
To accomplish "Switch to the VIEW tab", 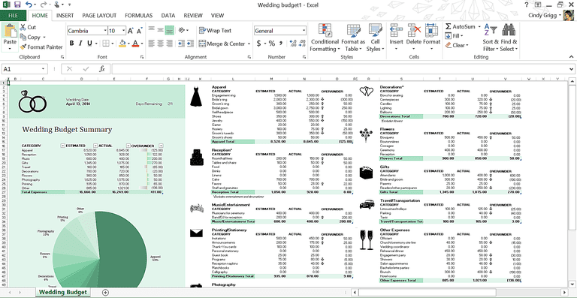I will point(217,16).
